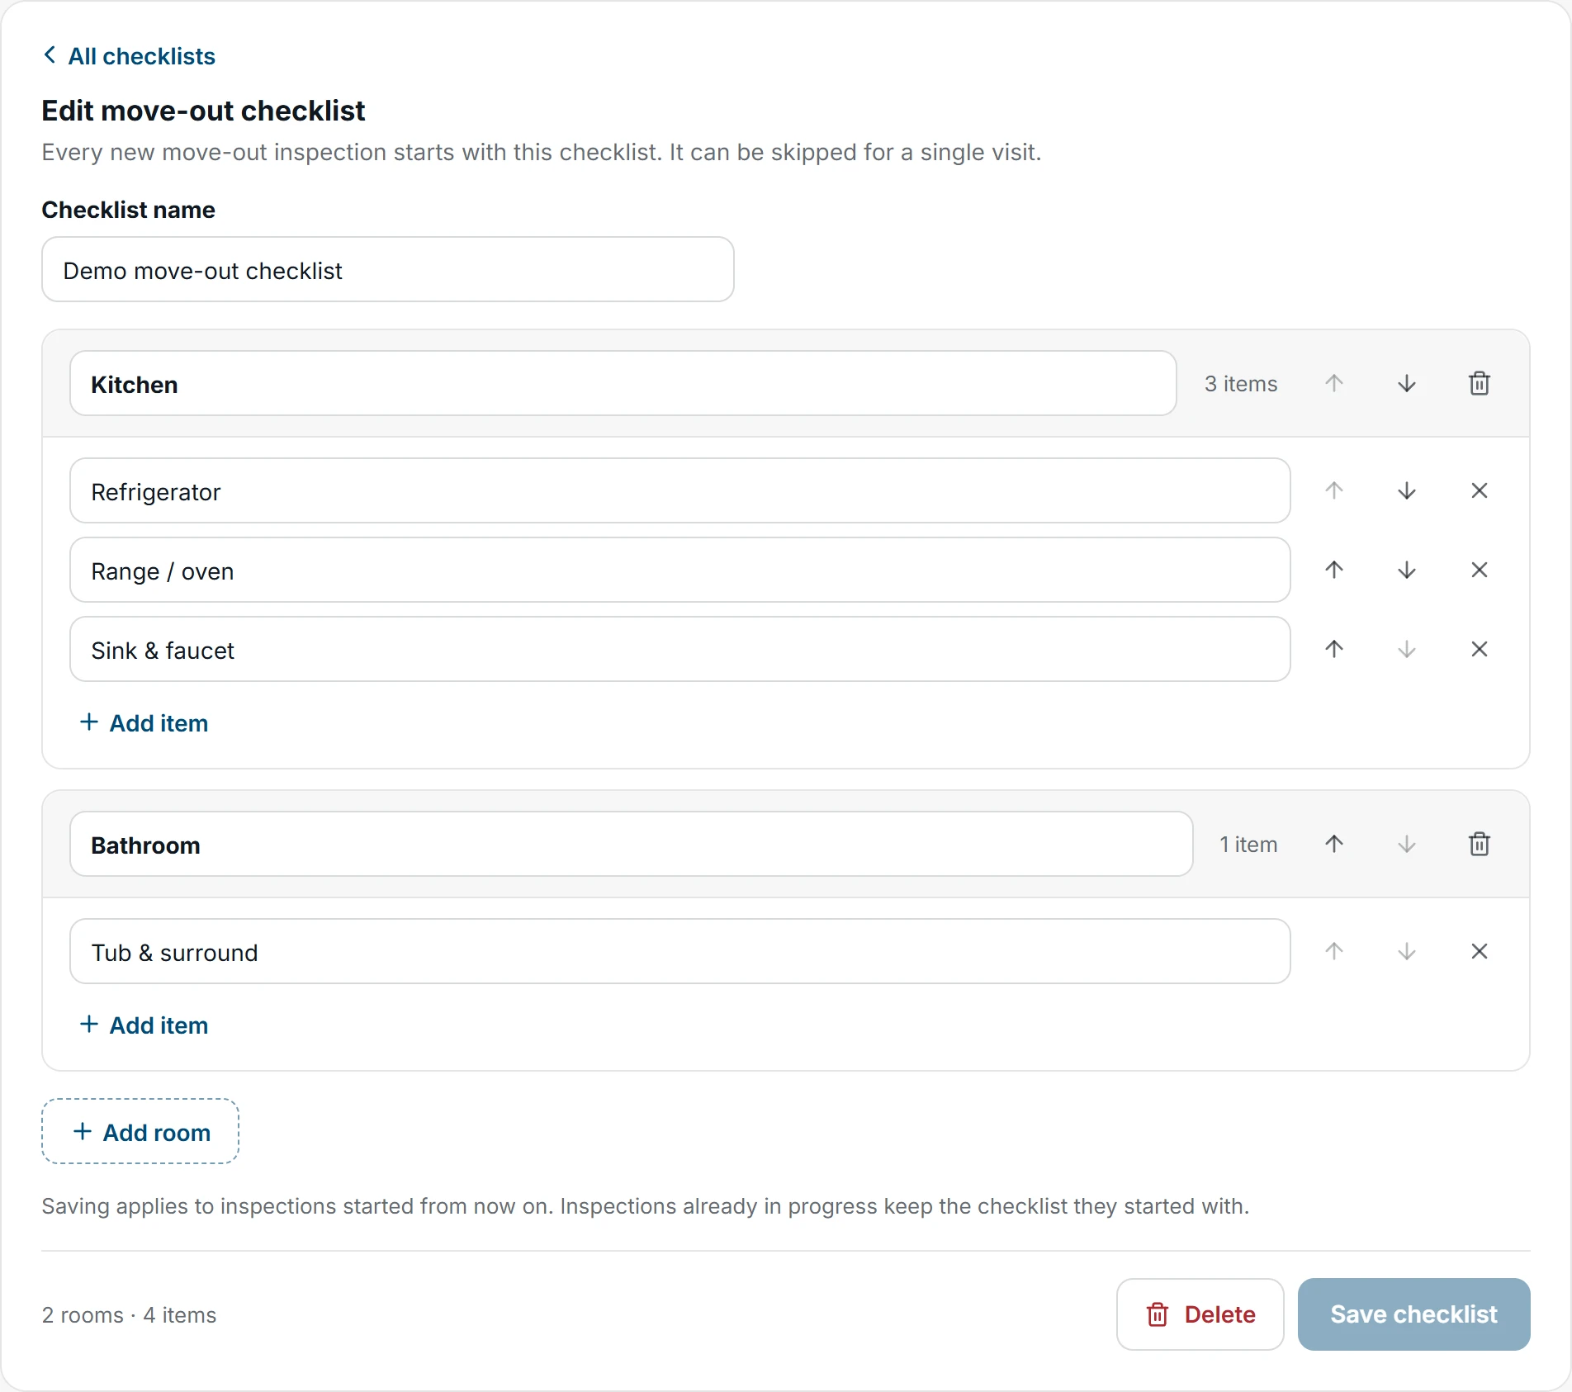Edit the Checklist name field
This screenshot has height=1392, width=1572.
click(388, 270)
